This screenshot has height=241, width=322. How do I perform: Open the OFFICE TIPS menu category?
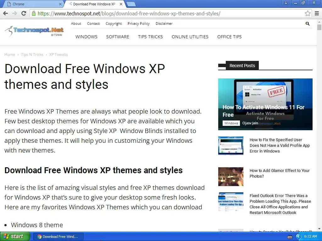(229, 37)
